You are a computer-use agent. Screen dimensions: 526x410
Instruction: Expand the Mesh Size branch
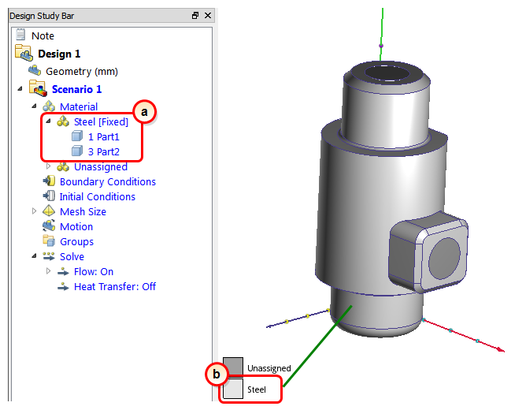coord(34,211)
